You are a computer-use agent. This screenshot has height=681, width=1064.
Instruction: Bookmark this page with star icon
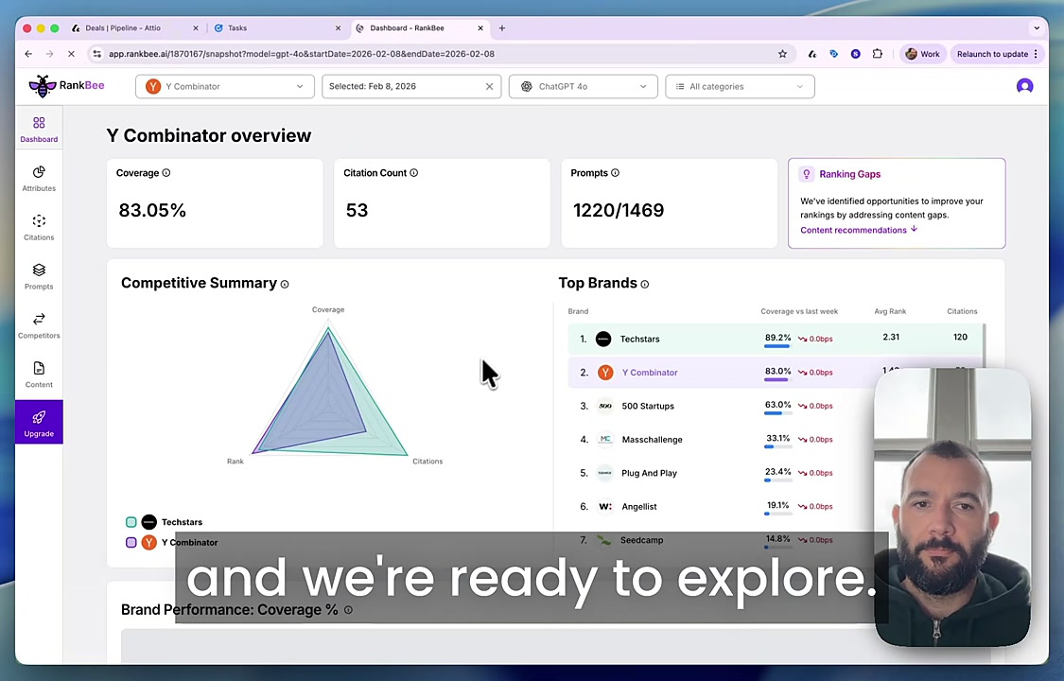(782, 54)
